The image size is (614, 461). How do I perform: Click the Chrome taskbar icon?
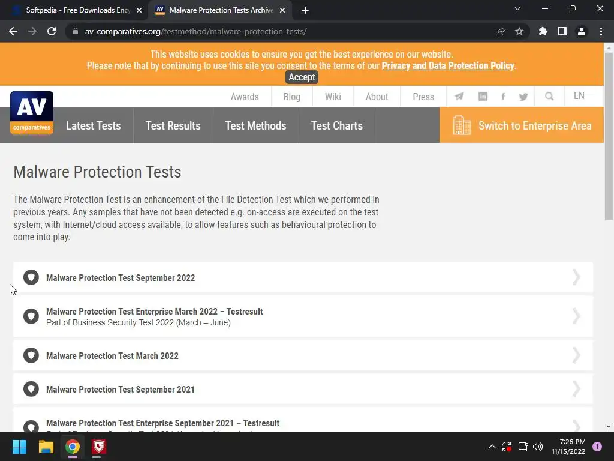[x=73, y=447]
